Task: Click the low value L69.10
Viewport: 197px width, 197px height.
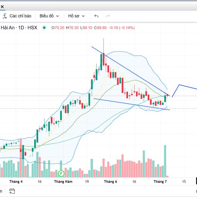Action: pyautogui.click(x=86, y=28)
